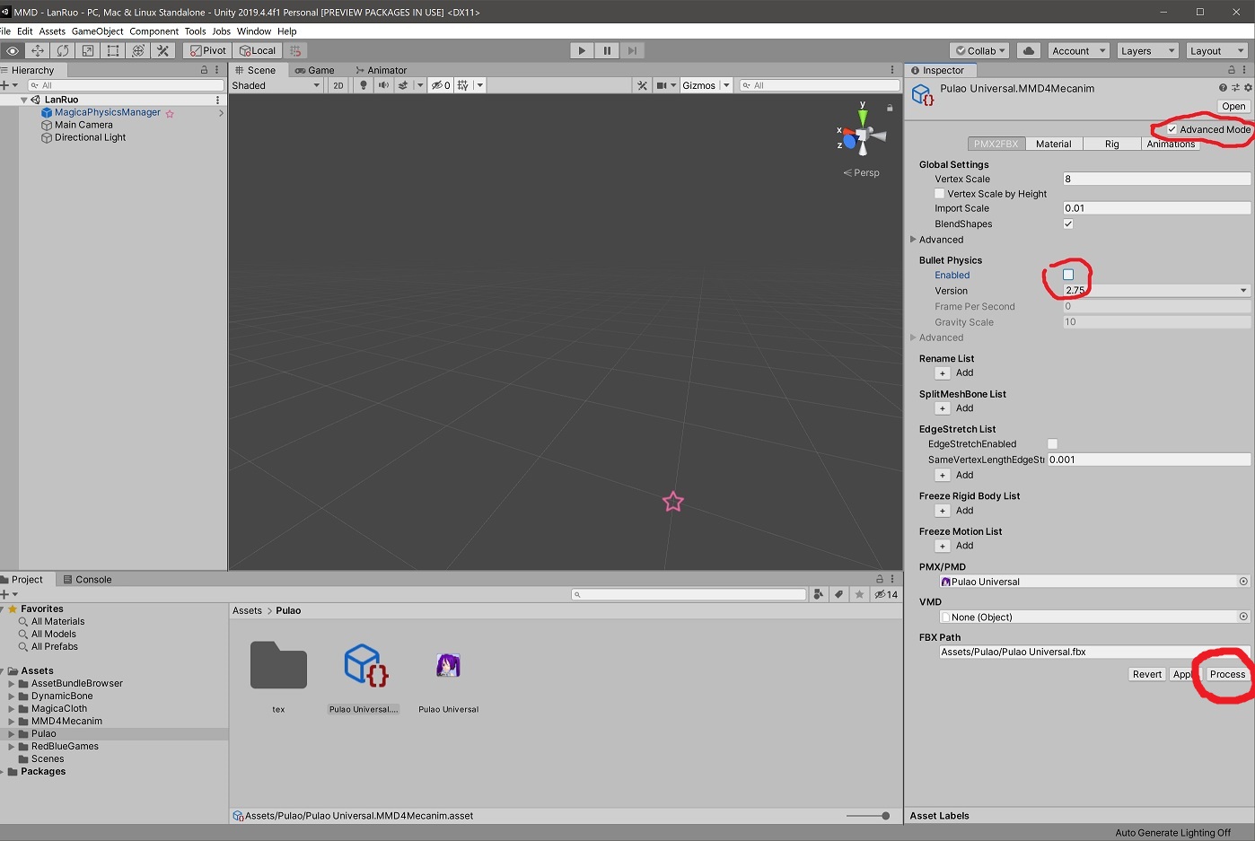Viewport: 1255px width, 841px height.
Task: Toggle hidden objects visibility counter in Scene
Action: click(441, 85)
